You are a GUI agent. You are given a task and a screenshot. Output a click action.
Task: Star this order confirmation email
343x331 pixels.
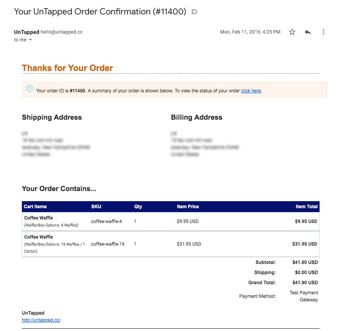[292, 32]
